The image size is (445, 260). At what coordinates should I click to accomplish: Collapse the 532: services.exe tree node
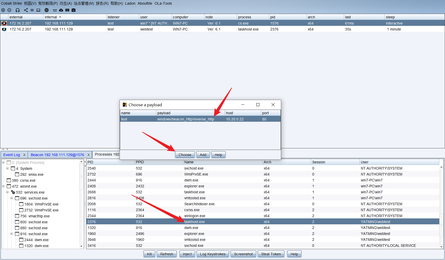8,192
